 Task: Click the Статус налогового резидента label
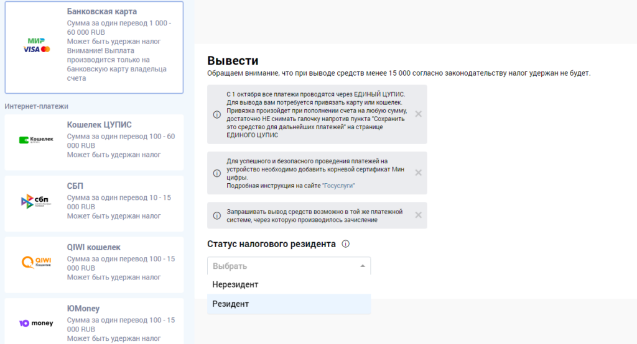[x=271, y=244]
